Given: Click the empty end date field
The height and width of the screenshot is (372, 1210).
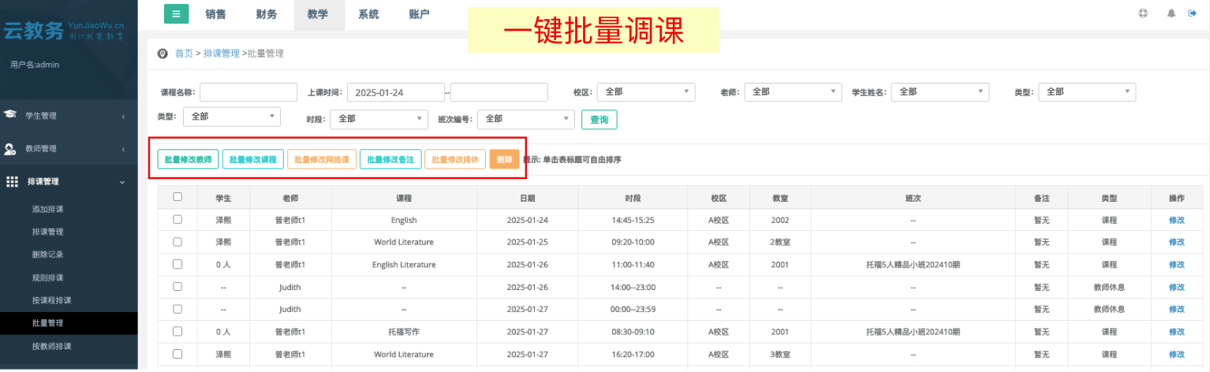Looking at the screenshot, I should point(499,92).
